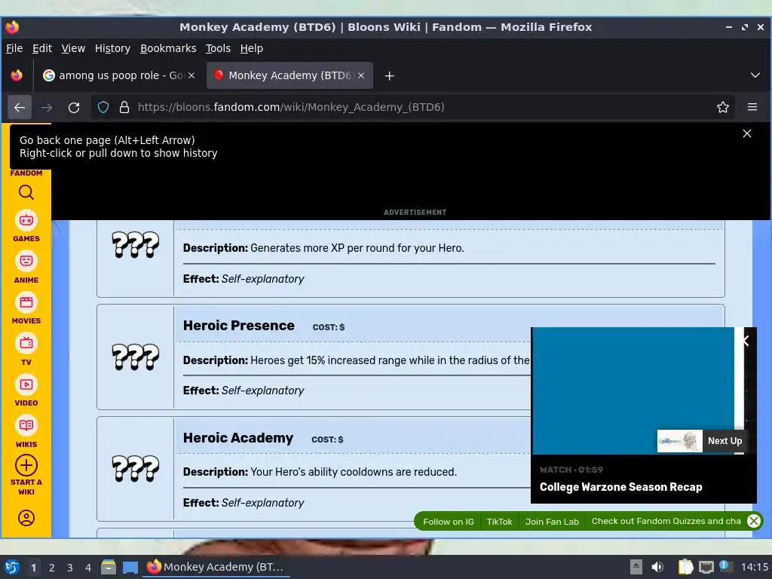Click the Fandom logo label in the sidebar
Screen dimensions: 772x579
coord(26,173)
